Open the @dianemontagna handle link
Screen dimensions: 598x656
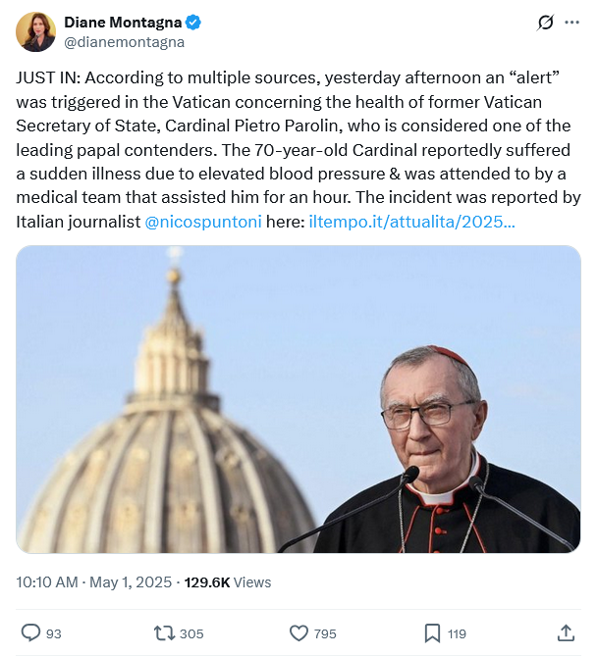[x=124, y=42]
